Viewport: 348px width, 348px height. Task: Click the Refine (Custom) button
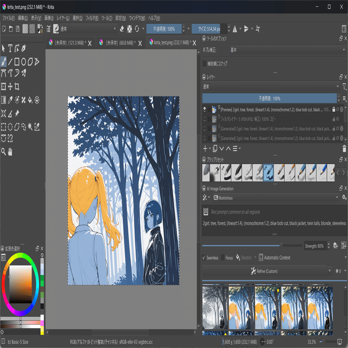pos(264,271)
